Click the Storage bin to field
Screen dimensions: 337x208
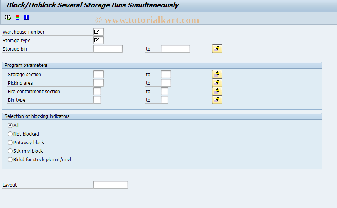(175, 49)
